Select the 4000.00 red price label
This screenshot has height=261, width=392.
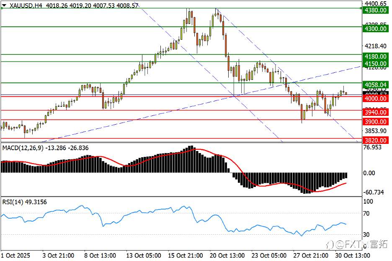(x=376, y=98)
